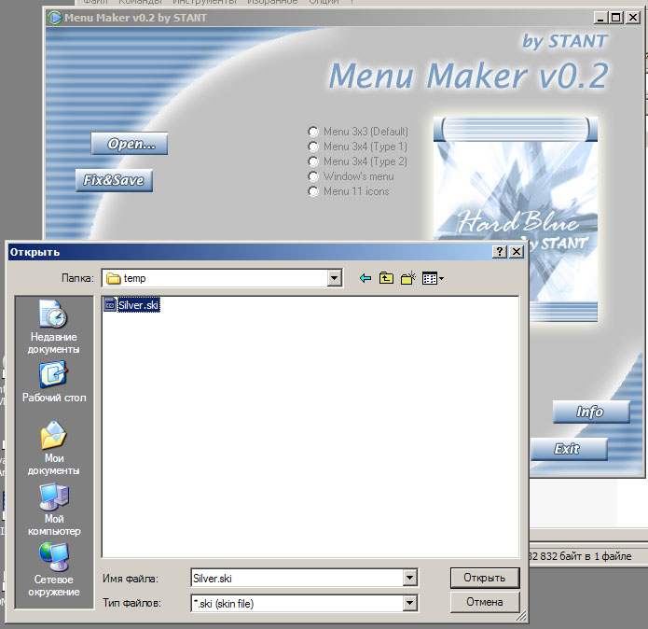This screenshot has width=648, height=629.
Task: Click the dialog resize grip corner
Action: click(x=521, y=616)
